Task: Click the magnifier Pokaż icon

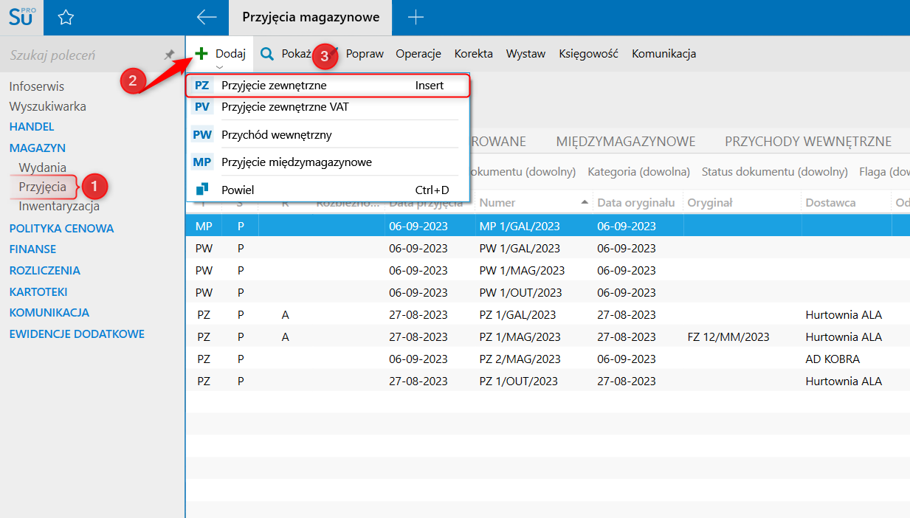Action: click(x=267, y=54)
